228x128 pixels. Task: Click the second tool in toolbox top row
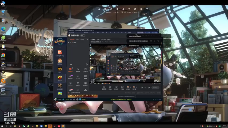point(78,70)
